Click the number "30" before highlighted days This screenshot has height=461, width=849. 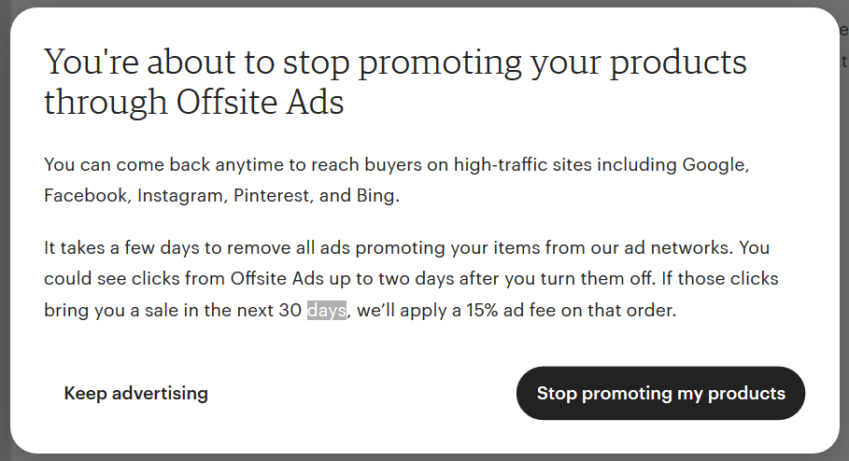(290, 311)
